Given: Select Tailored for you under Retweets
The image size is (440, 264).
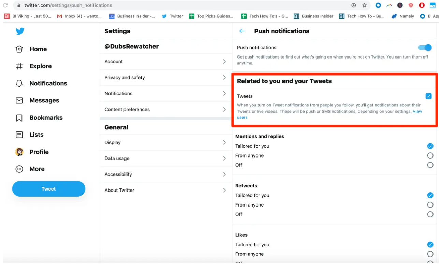Looking at the screenshot, I should [430, 195].
